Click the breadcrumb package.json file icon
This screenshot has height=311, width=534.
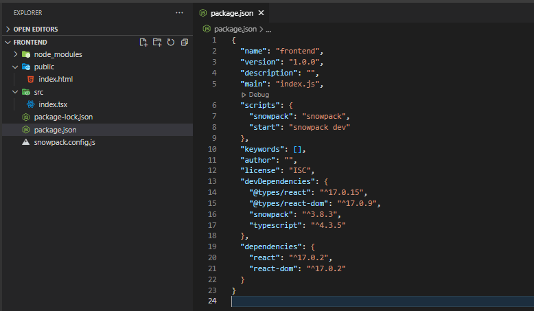pos(207,29)
